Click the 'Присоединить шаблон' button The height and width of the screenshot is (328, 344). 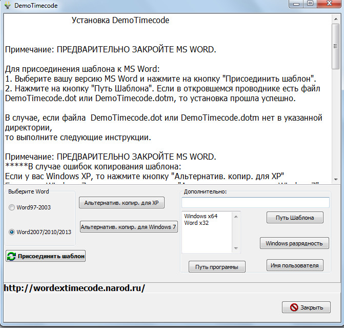[46, 256]
